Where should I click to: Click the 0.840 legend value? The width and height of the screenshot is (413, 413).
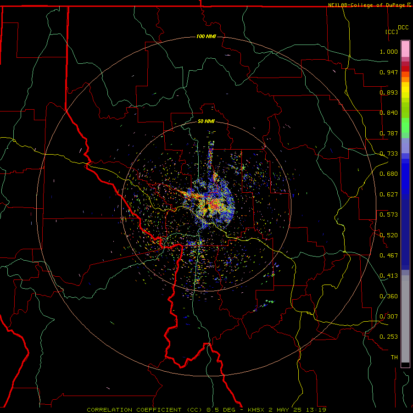[389, 113]
